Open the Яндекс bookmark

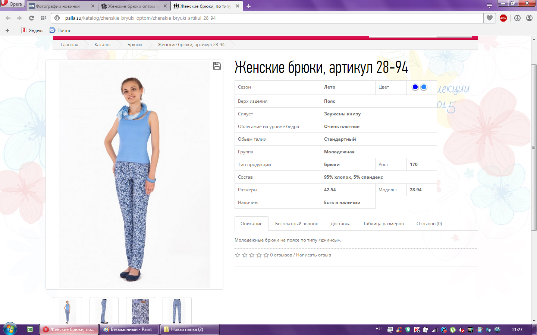coord(32,31)
